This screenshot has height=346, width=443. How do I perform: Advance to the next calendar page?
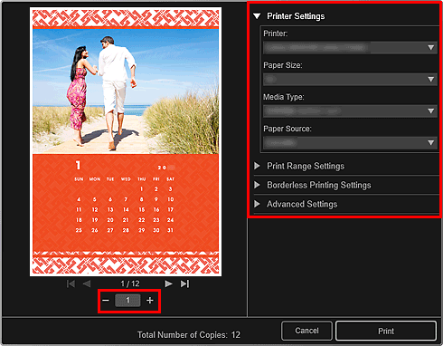168,284
